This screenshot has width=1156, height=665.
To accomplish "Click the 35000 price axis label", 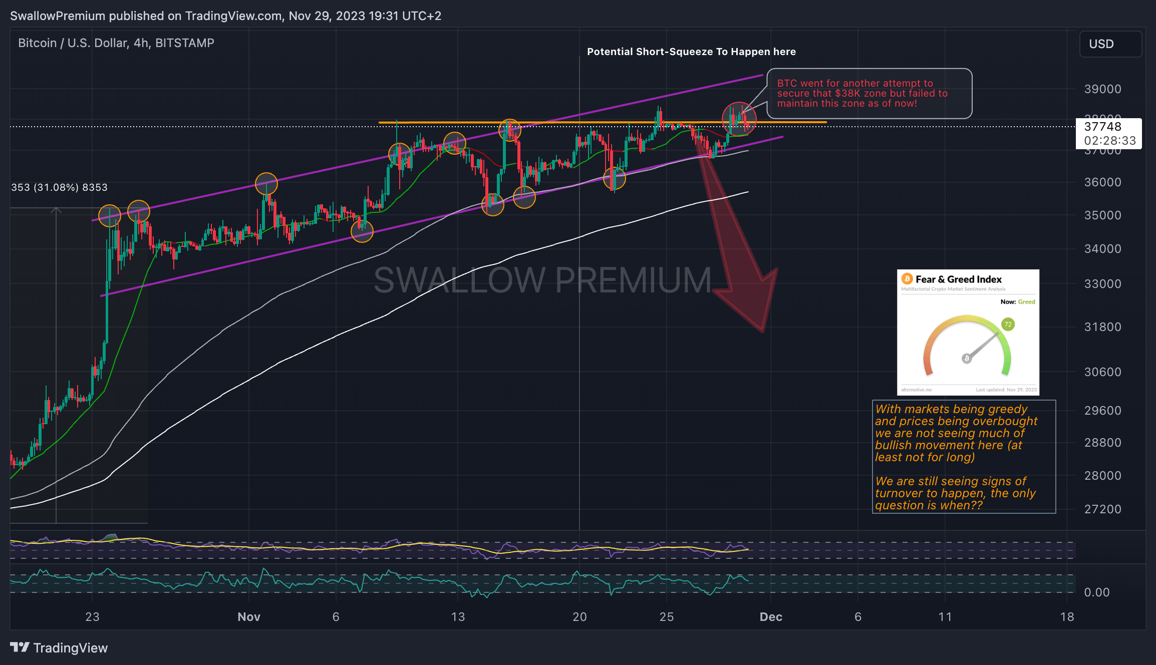I will 1102,215.
